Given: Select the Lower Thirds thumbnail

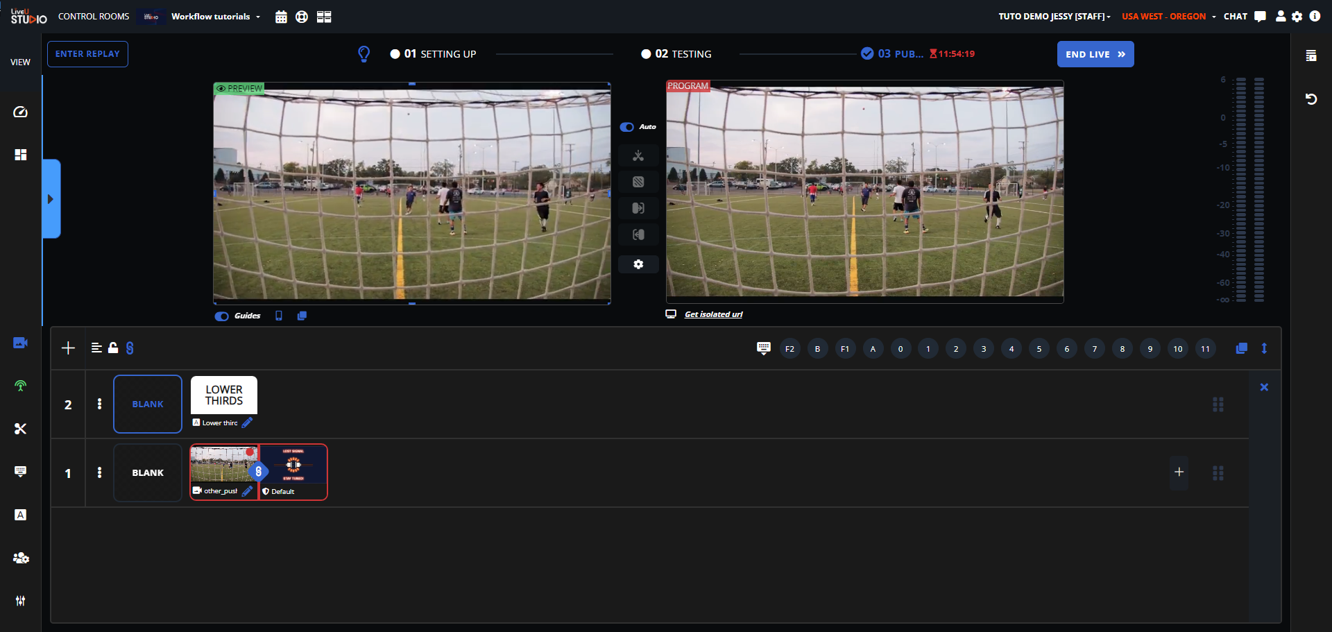Looking at the screenshot, I should tap(224, 395).
